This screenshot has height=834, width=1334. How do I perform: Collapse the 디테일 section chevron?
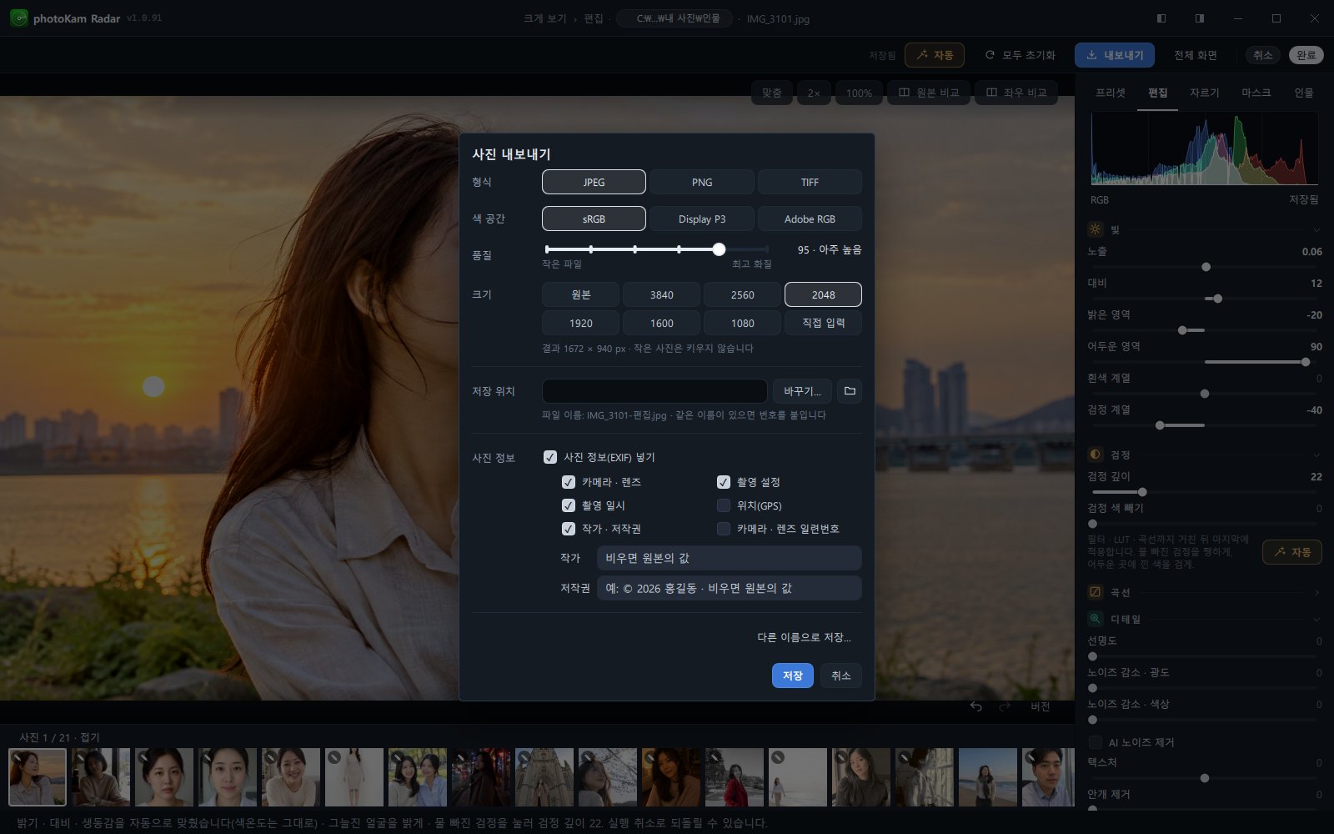[x=1316, y=619]
